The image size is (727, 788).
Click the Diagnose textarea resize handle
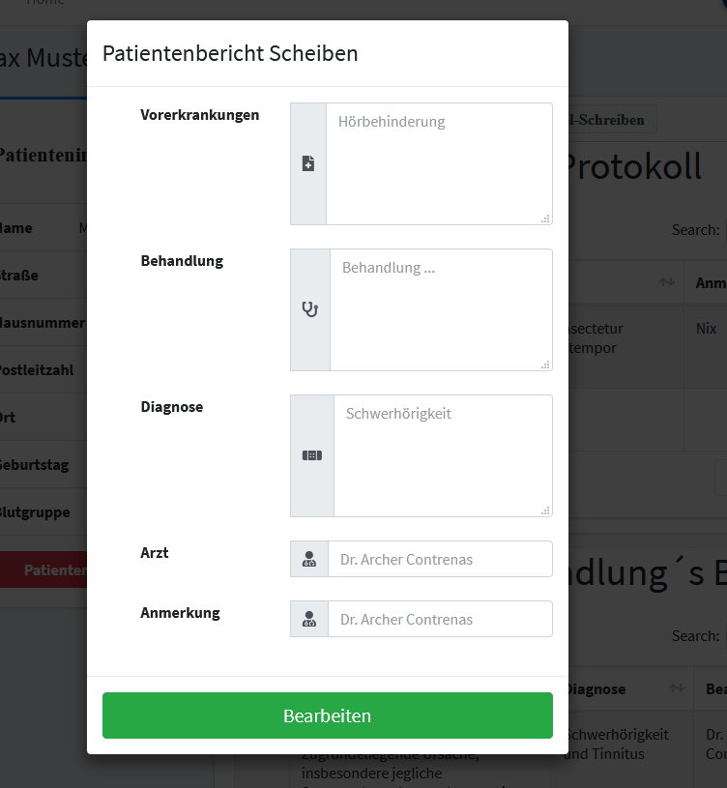pyautogui.click(x=545, y=511)
